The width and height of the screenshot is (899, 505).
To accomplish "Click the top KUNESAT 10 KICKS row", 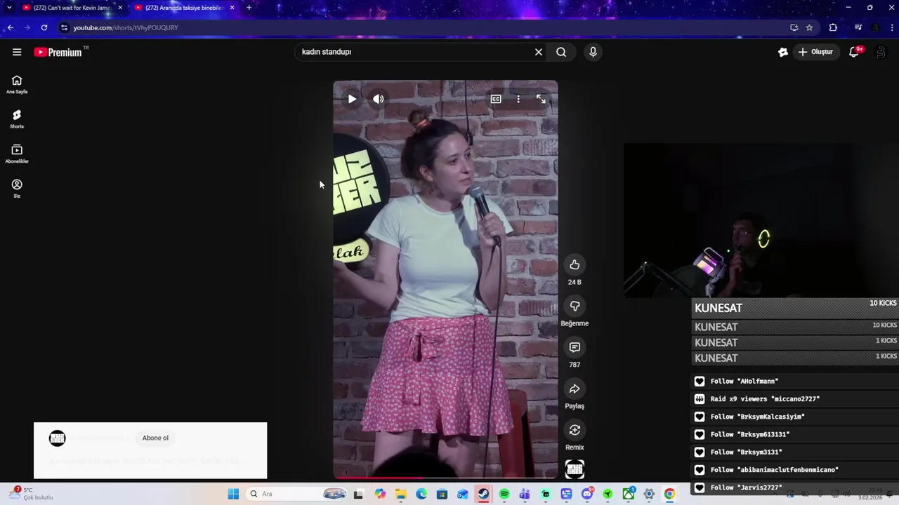I will pyautogui.click(x=796, y=308).
